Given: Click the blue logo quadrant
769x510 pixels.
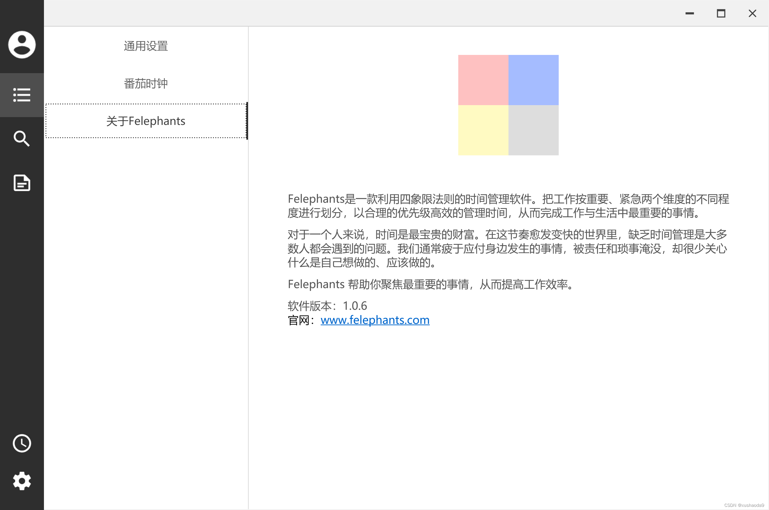Looking at the screenshot, I should [534, 80].
